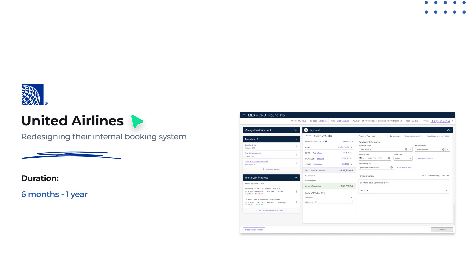Screen dimensions: 476x268
Task: Expand the Credit Card section
Action: click(404, 190)
